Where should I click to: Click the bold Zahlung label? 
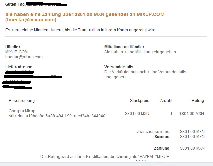tap(162, 148)
